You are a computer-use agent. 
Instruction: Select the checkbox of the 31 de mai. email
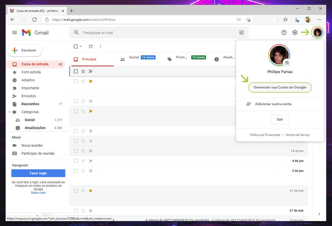(76, 190)
